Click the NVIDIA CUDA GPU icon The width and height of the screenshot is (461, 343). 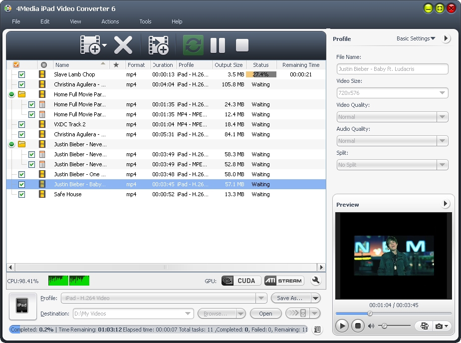pyautogui.click(x=240, y=281)
